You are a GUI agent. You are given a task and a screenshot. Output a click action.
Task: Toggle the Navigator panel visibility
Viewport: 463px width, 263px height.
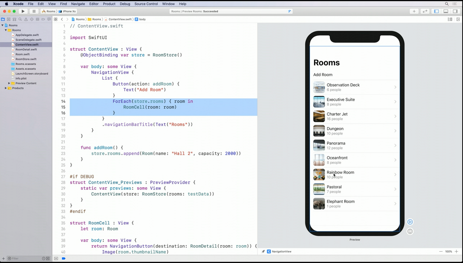point(436,11)
